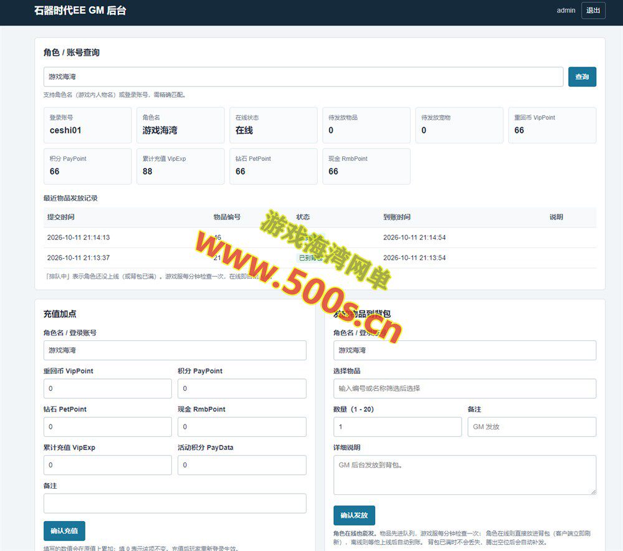
Task: Focus the 重回币 VipPoint input field
Action: [108, 388]
